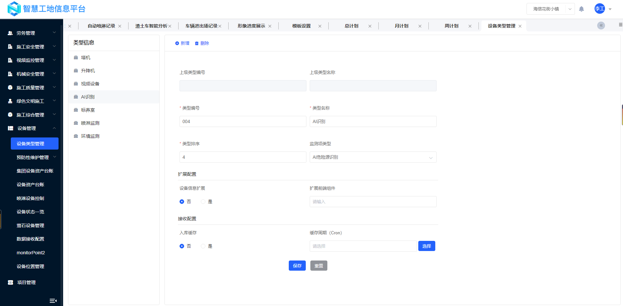Select 塔机 in the 类型信息 tree
The image size is (623, 306).
114,58
